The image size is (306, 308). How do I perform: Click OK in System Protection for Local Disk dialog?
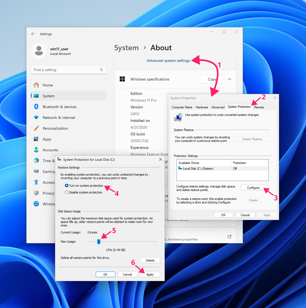105,274
